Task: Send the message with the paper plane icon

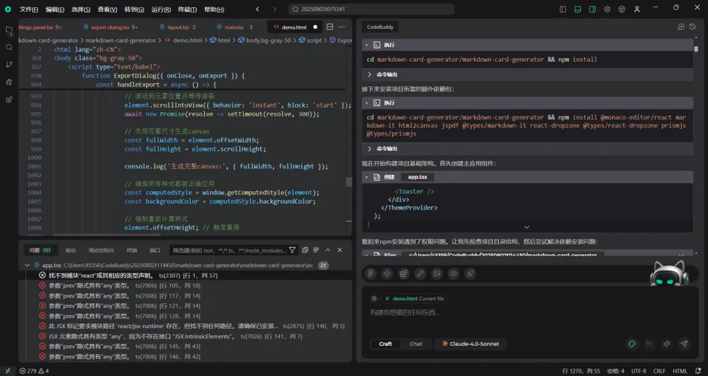Action: click(684, 344)
